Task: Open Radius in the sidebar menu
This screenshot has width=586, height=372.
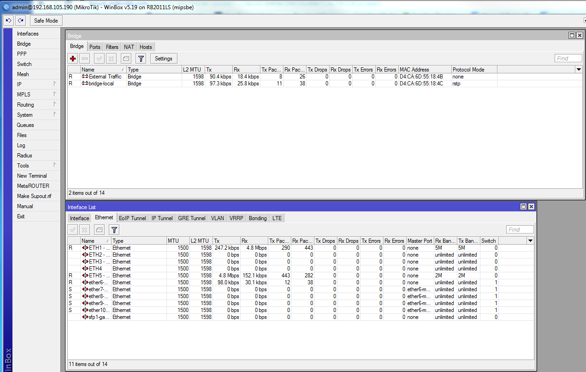Action: (36, 156)
